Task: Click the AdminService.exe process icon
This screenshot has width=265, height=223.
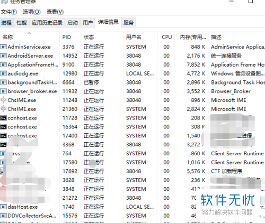Action: click(x=3, y=47)
